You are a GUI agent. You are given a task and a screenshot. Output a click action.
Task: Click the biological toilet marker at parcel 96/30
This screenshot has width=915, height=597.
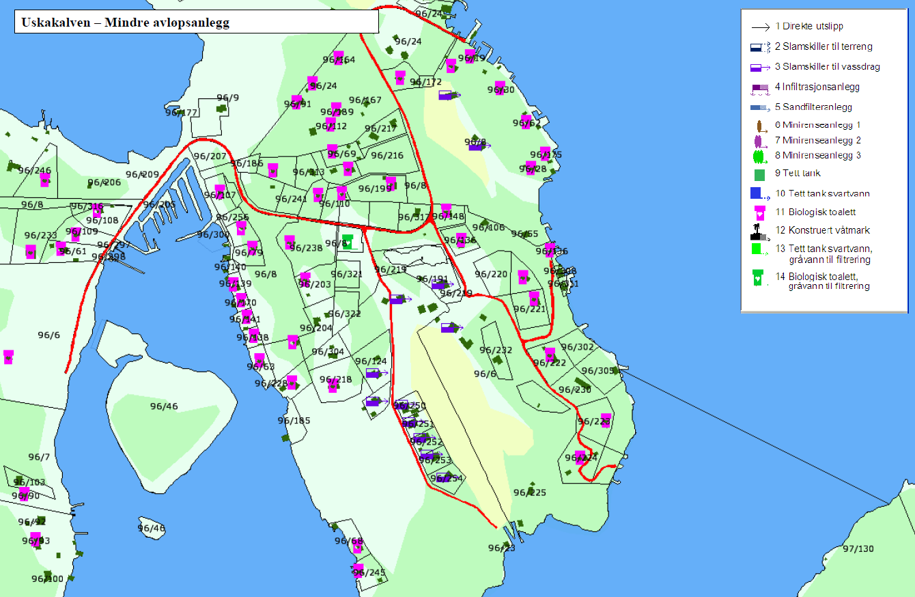[x=499, y=87]
